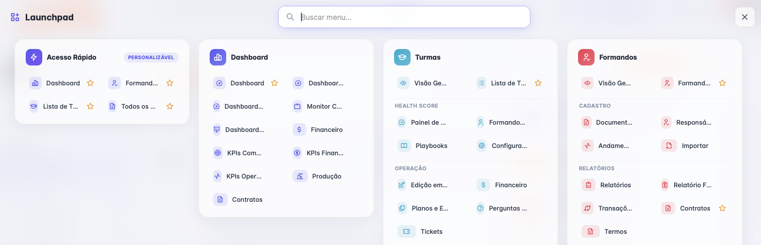Screen dimensions: 761x245
Task: Click the Document... file icon in Formandos
Action: pyautogui.click(x=586, y=122)
